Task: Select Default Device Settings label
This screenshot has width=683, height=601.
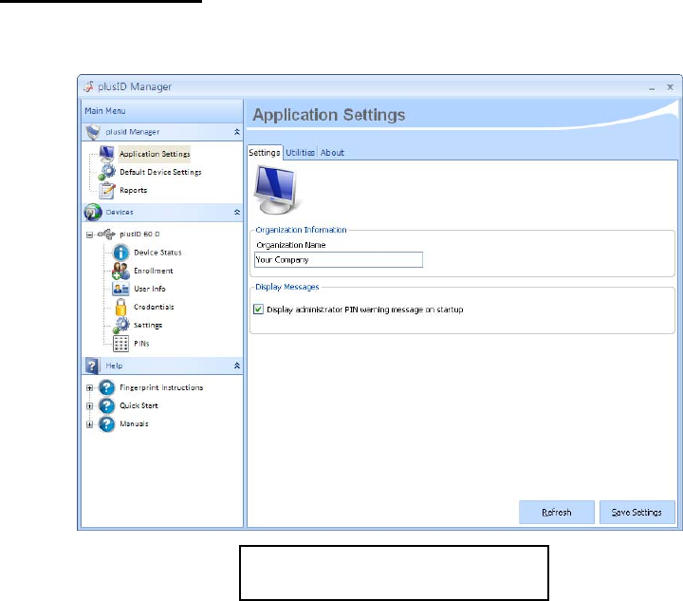Action: [x=160, y=172]
